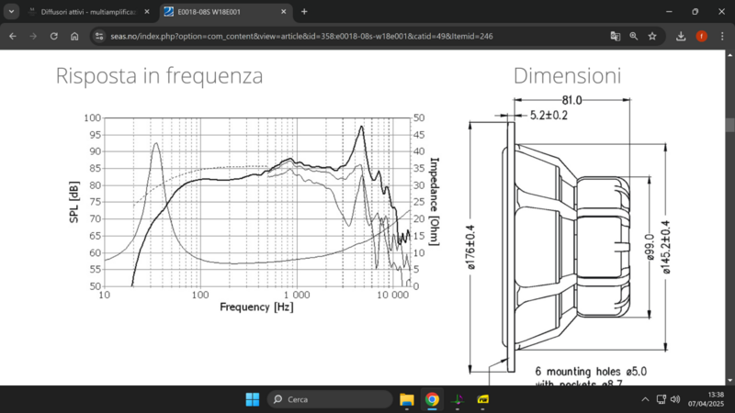
Task: Open a new tab with plus button
Action: [x=304, y=12]
